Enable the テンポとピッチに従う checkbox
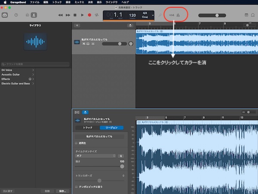 point(76,187)
